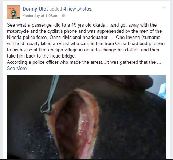The width and height of the screenshot is (173, 160).
Task: Click the "Yesterday at 1:08am" timestamp
Action: pyautogui.click(x=40, y=16)
